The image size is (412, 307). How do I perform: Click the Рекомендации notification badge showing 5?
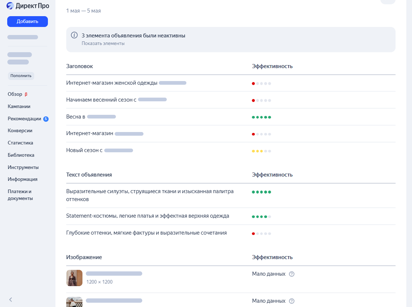click(x=46, y=119)
